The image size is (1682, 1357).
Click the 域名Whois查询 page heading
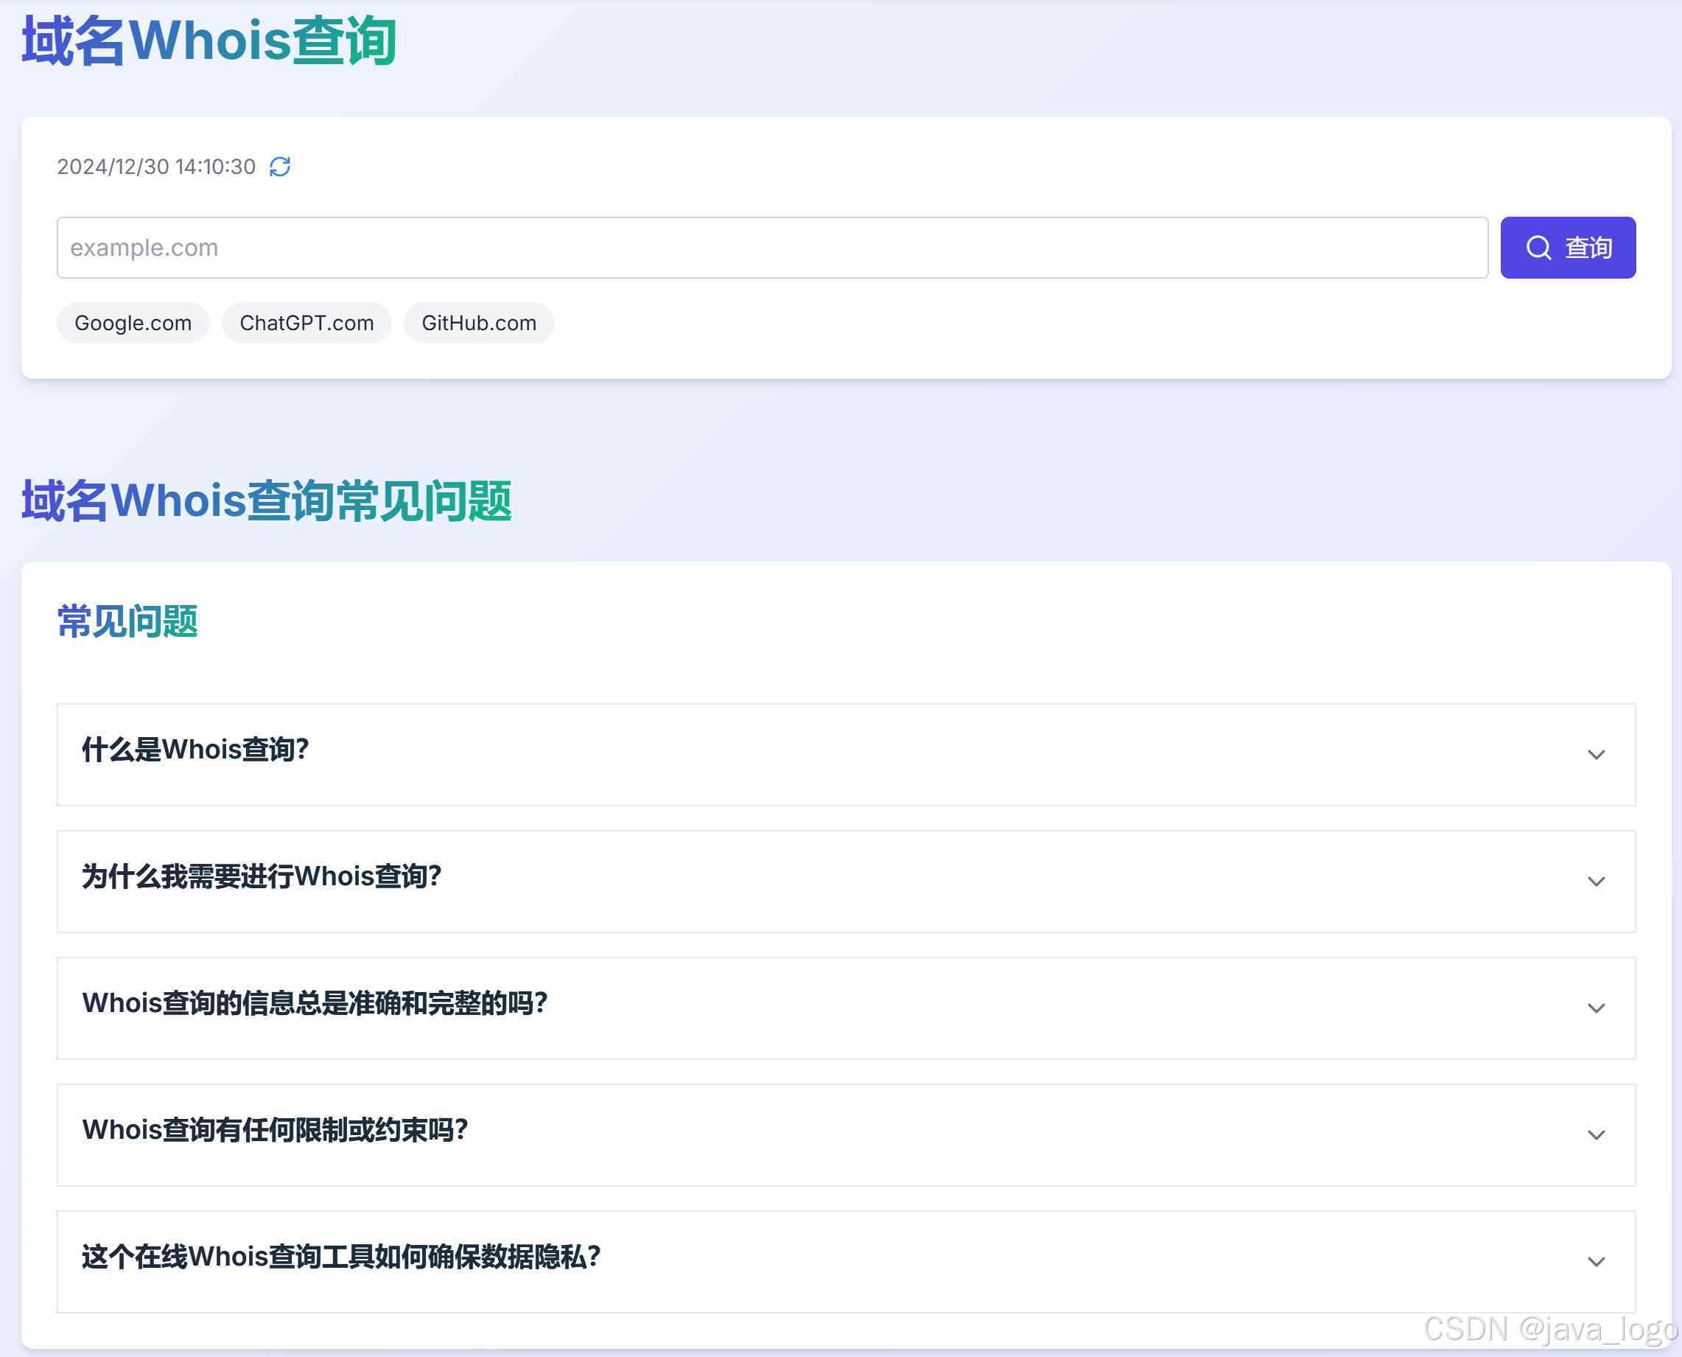[209, 41]
